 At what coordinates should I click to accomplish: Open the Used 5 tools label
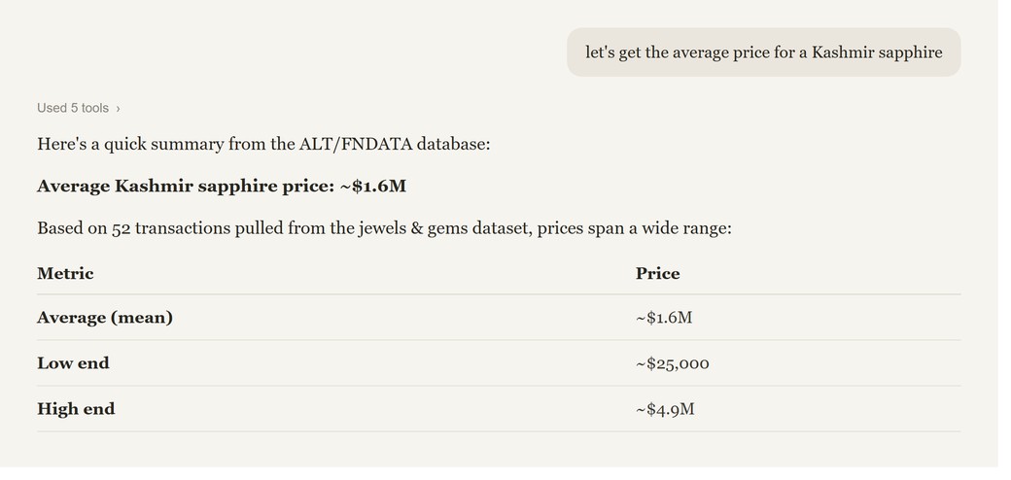tap(73, 108)
